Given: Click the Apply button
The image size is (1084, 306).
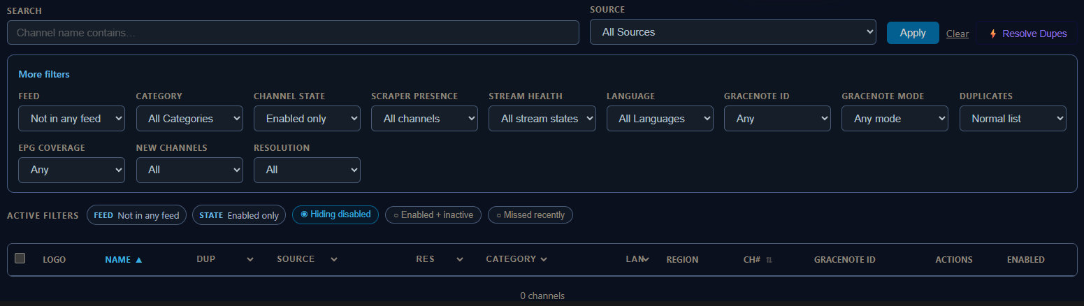Looking at the screenshot, I should tap(913, 33).
